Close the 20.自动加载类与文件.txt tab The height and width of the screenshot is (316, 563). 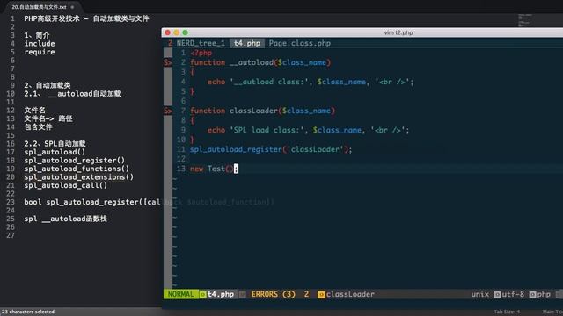pyautogui.click(x=72, y=7)
